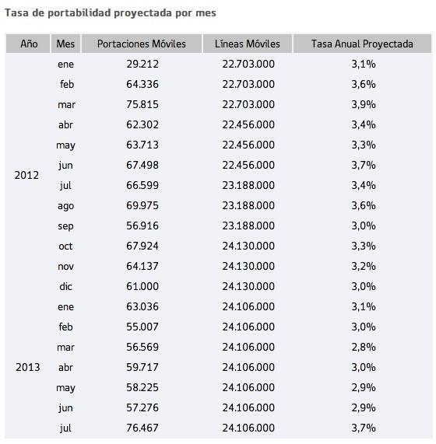Viewport: 436px width, 444px height.
Task: Select the 61.000 portaciones value
Action: click(142, 287)
